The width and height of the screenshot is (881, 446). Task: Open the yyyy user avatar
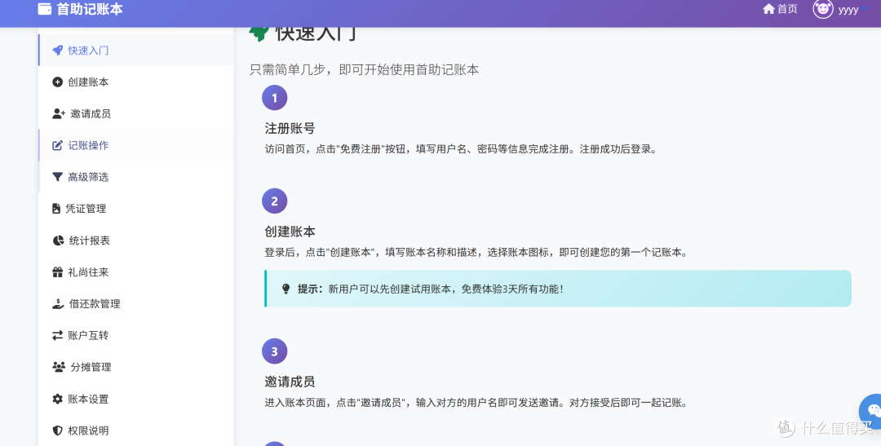click(822, 9)
